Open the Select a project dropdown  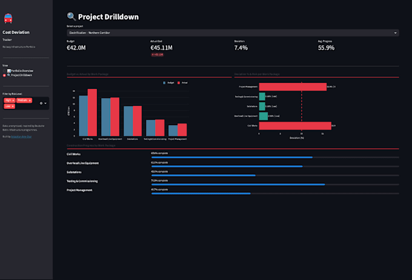point(233,33)
